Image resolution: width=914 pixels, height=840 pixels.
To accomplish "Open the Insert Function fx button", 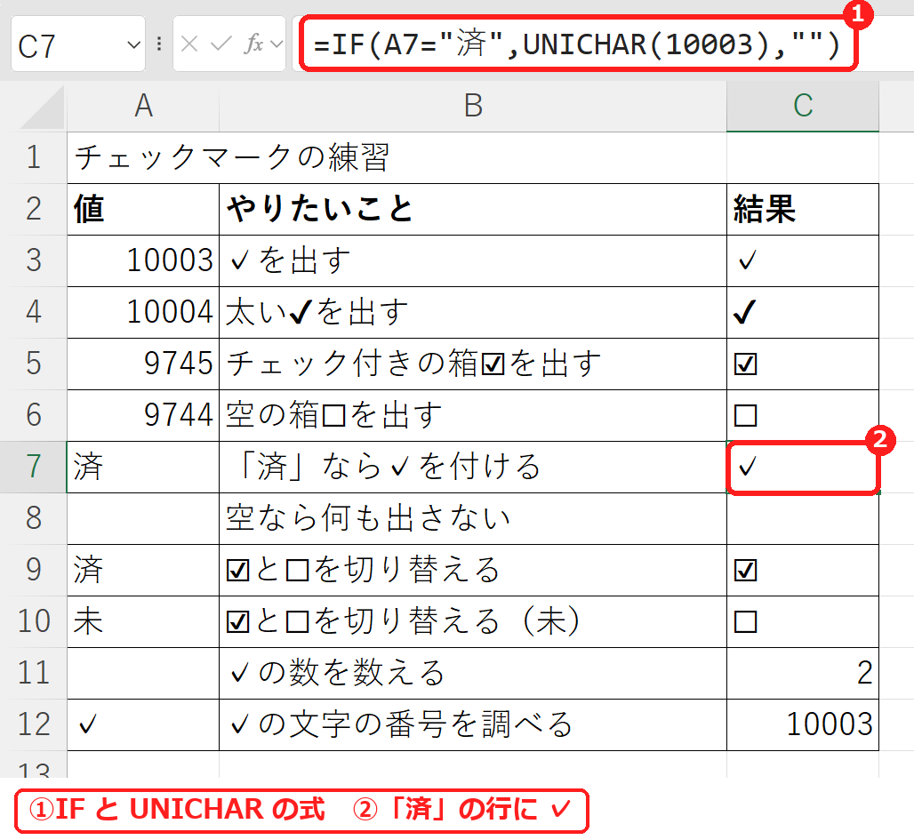I will pos(253,44).
